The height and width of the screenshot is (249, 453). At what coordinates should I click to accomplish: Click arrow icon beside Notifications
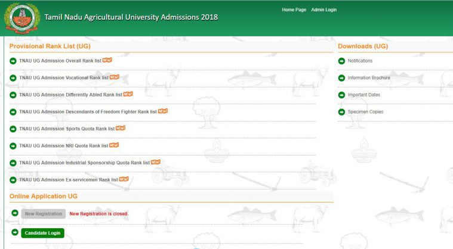coord(341,61)
